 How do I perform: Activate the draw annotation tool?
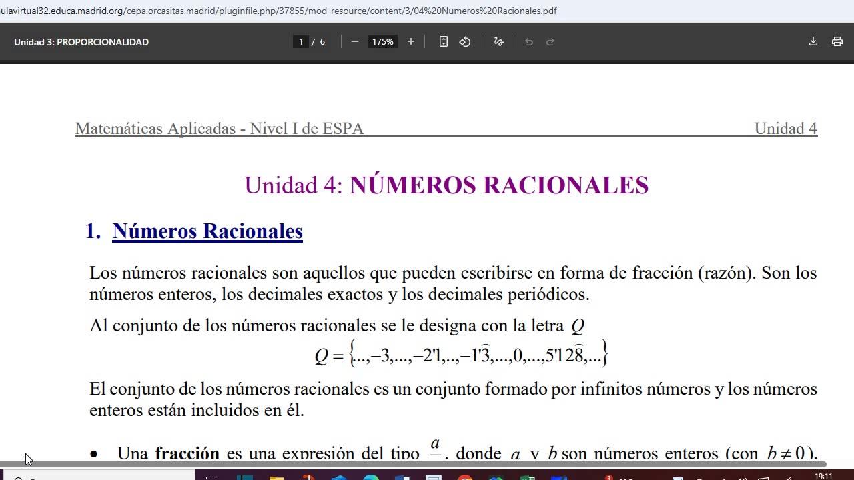click(x=498, y=41)
